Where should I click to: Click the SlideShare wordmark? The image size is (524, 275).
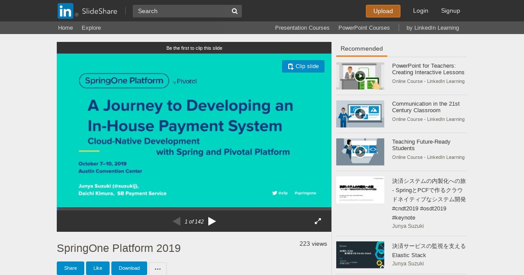[100, 11]
